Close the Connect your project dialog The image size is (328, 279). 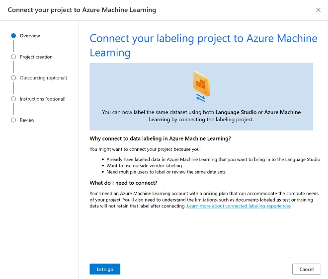tap(318, 10)
